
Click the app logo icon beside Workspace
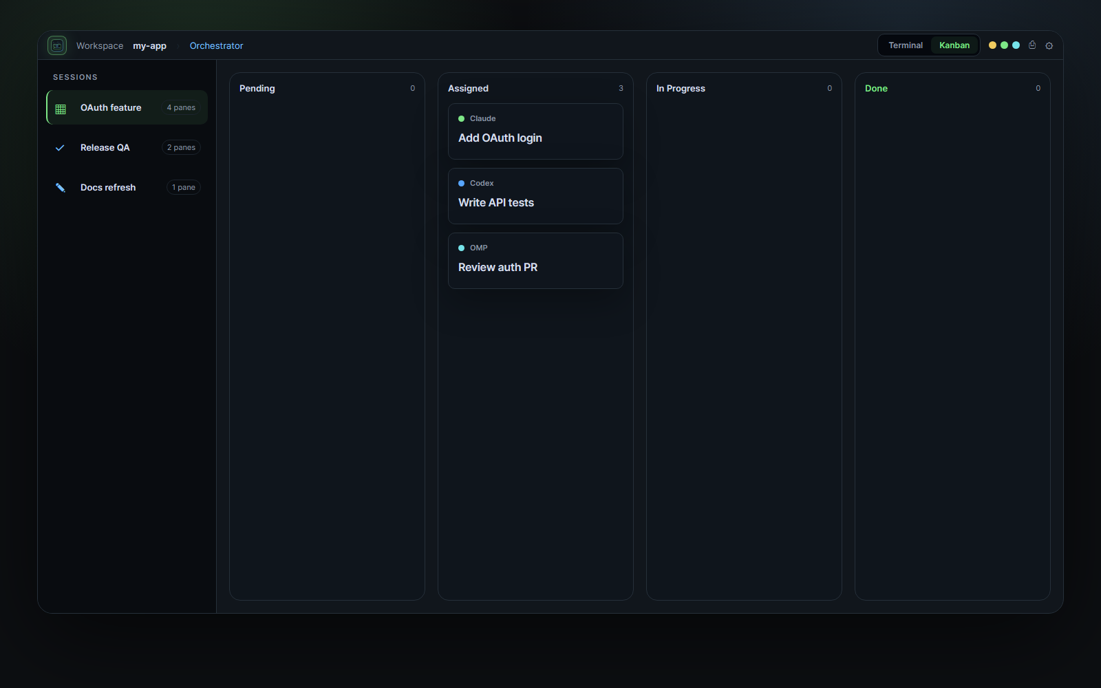[x=57, y=45]
